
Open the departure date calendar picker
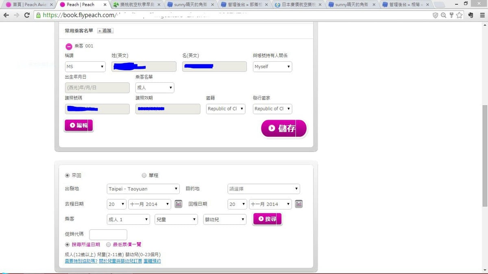click(178, 204)
